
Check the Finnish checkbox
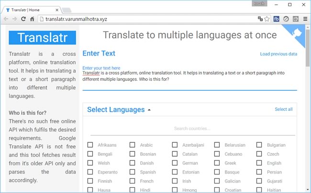coord(90,181)
